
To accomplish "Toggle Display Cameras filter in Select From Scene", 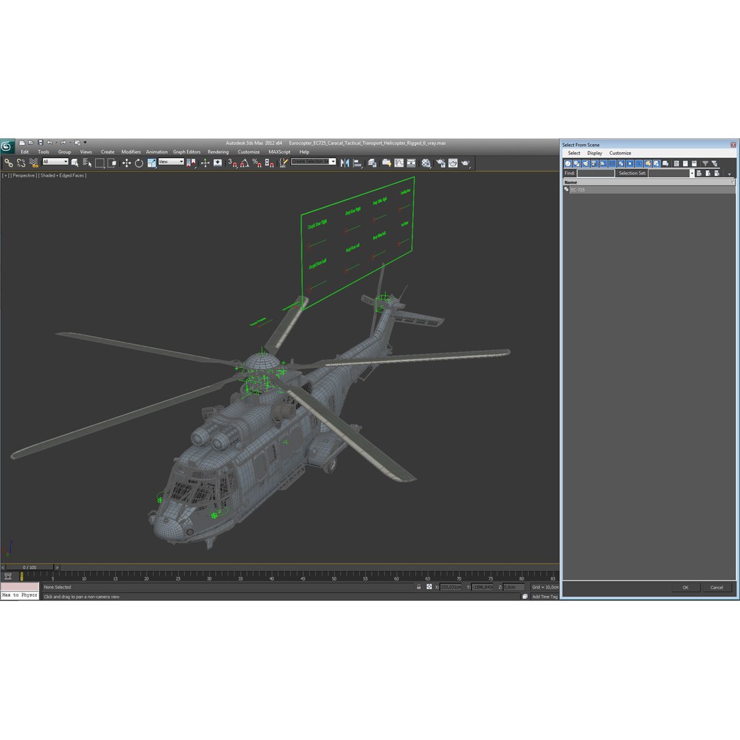I will coord(595,163).
